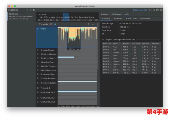This screenshot has width=170, height=117.
Task: Reset zoom with the circular icon
Action: tap(157, 10)
